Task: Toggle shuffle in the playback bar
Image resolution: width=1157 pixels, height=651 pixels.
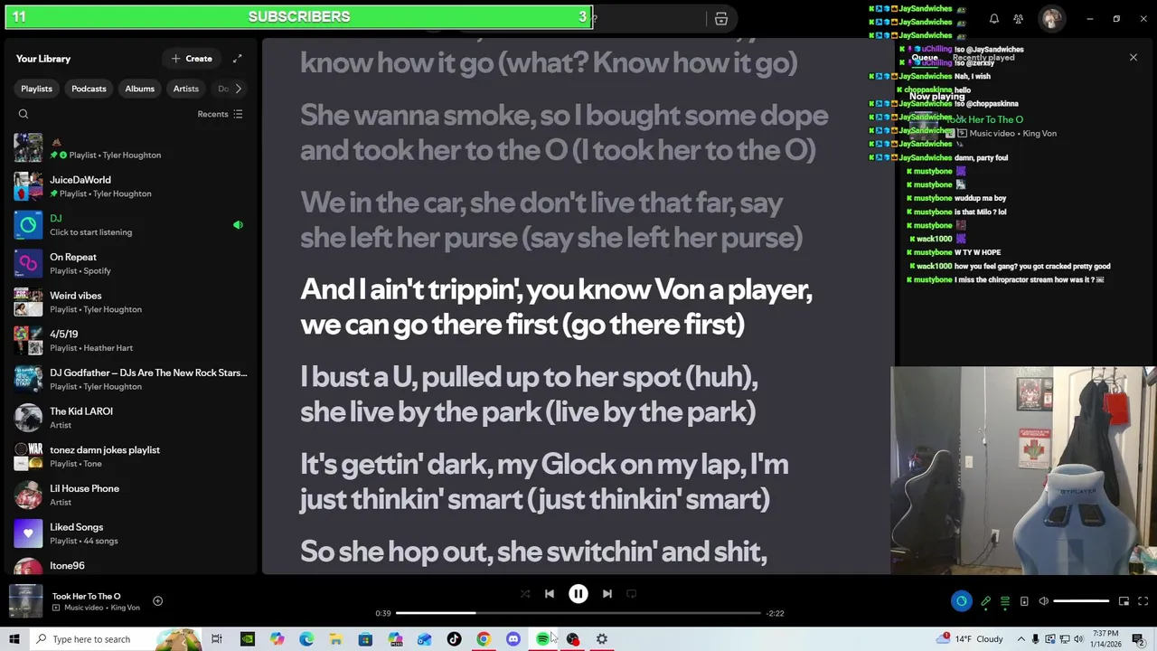Action: (x=525, y=594)
